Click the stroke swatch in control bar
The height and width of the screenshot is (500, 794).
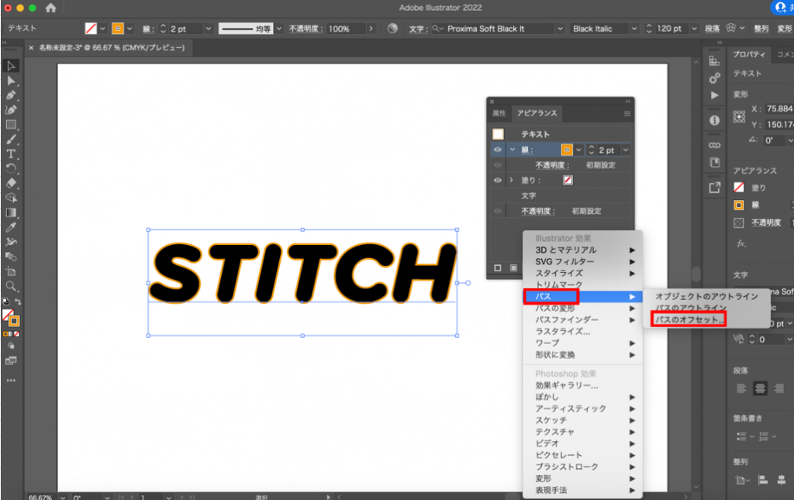pyautogui.click(x=118, y=29)
